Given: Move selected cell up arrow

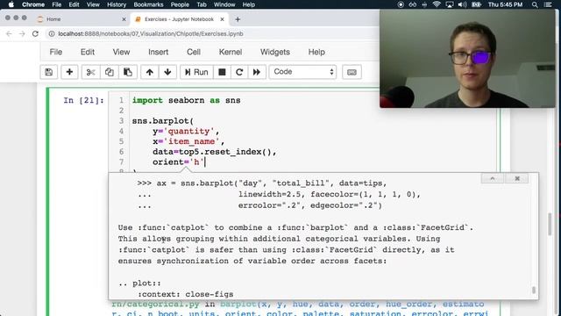Looking at the screenshot, I should 150,72.
